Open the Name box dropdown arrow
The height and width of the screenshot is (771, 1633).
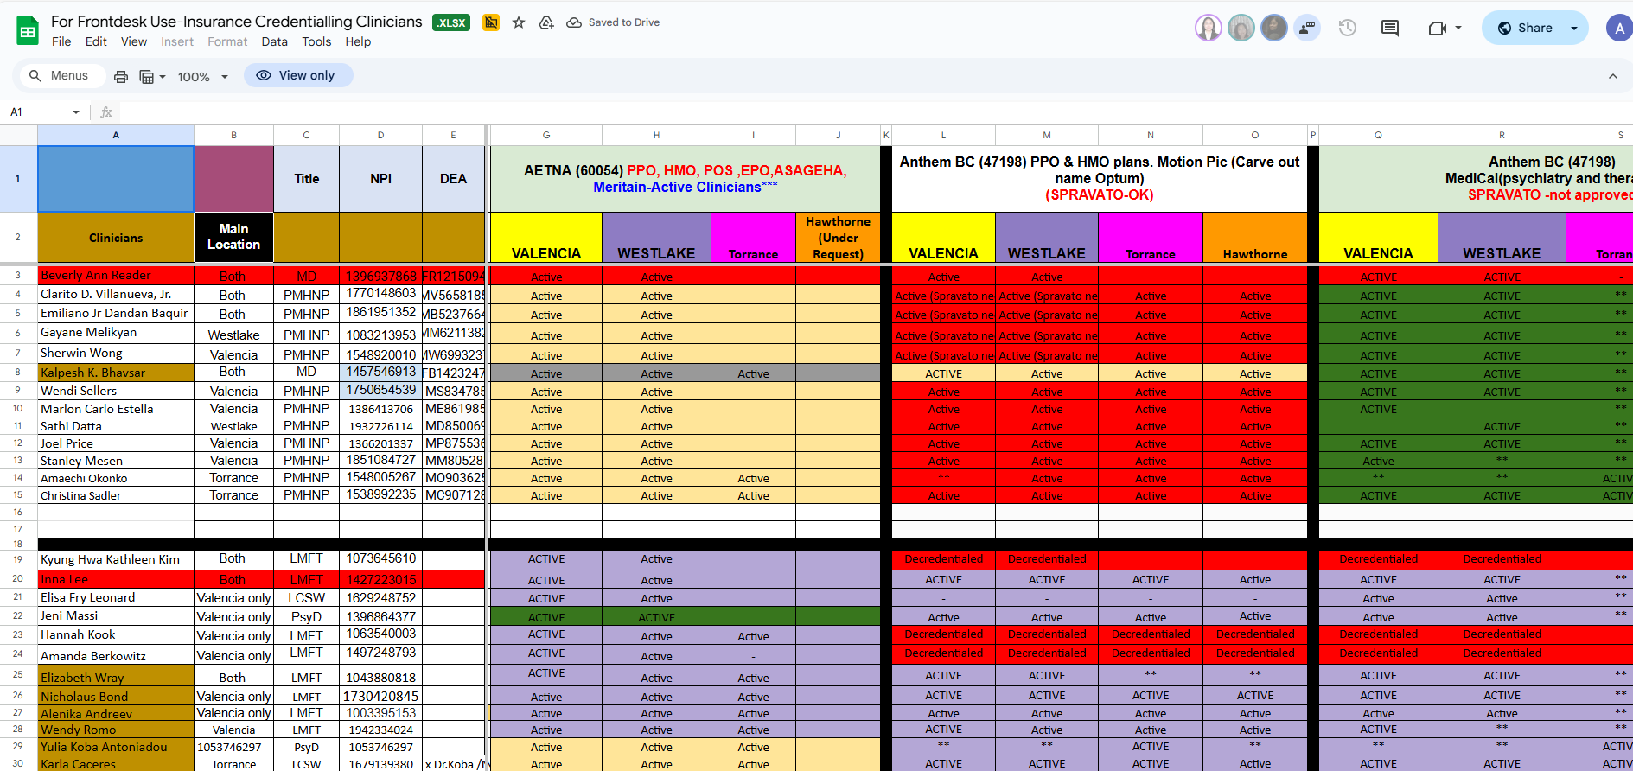tap(76, 112)
